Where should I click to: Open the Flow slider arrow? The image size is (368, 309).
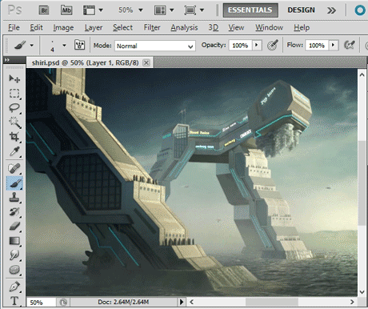click(333, 45)
